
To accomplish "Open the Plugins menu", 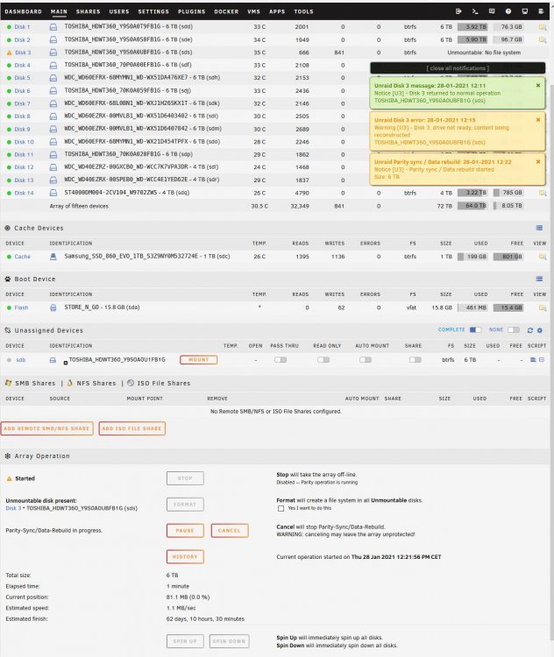I will tap(192, 11).
